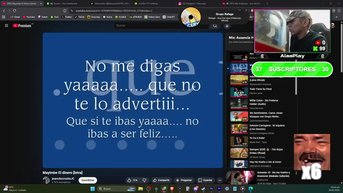
Task: Open the Windows Start menu
Action: pos(92,189)
